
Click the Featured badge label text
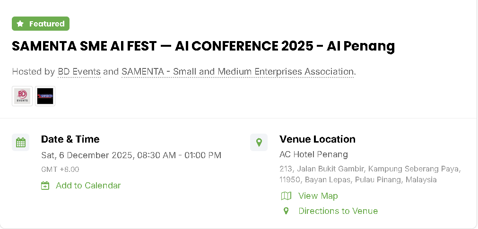[47, 24]
